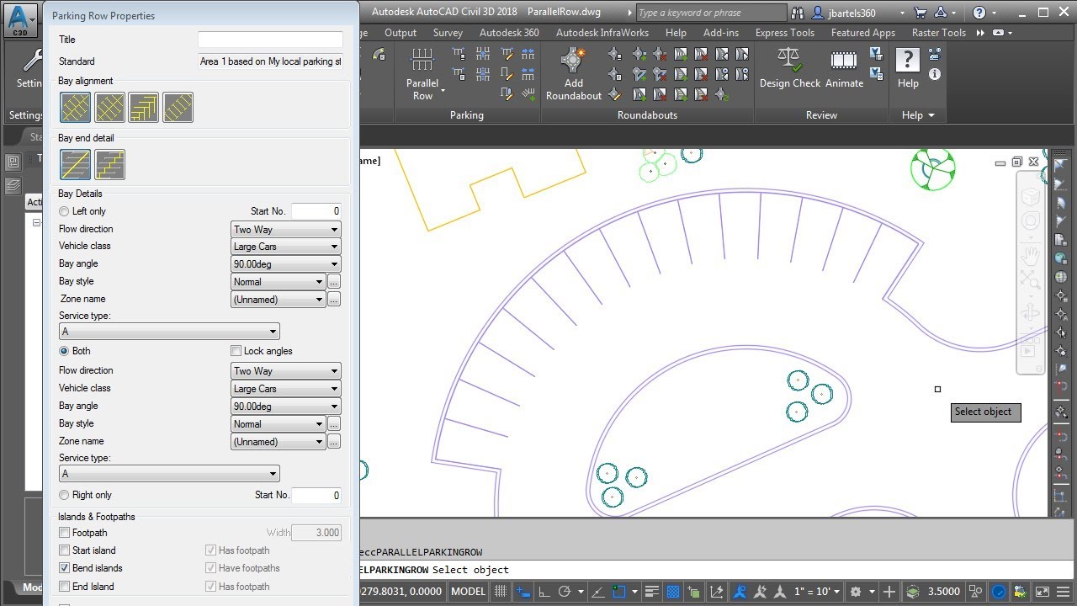Choose the third stepped Bay alignment icon
The image size is (1077, 606).
coord(144,108)
